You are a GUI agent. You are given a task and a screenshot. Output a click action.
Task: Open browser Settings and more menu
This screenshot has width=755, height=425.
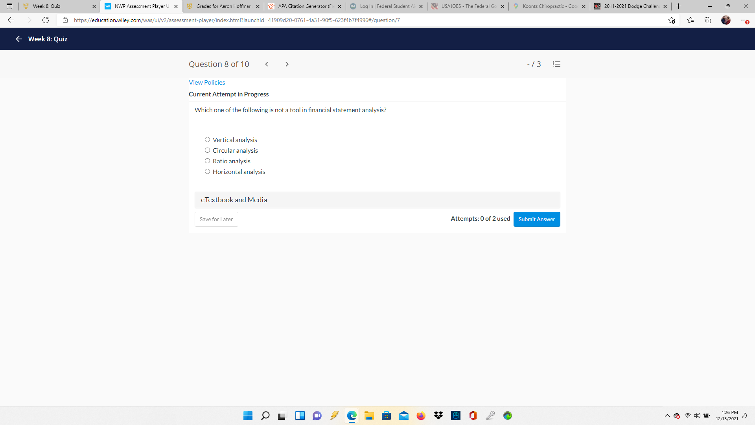coord(743,20)
